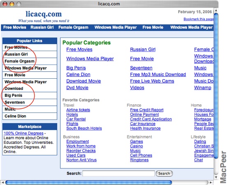228x185 pixels.
Task: Click the Free Mp3 Music Download category link
Action: coord(158,75)
